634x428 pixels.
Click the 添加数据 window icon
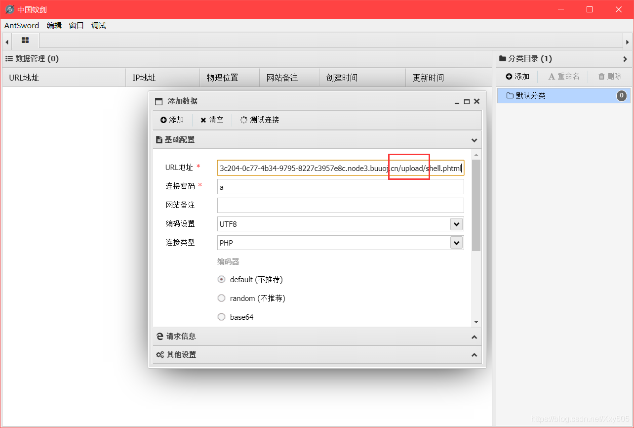click(x=158, y=101)
